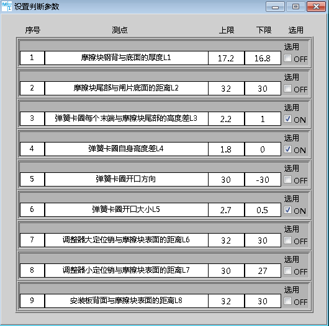Close the 设置判断参数 window
The height and width of the screenshot is (326, 329).
[x=316, y=7]
